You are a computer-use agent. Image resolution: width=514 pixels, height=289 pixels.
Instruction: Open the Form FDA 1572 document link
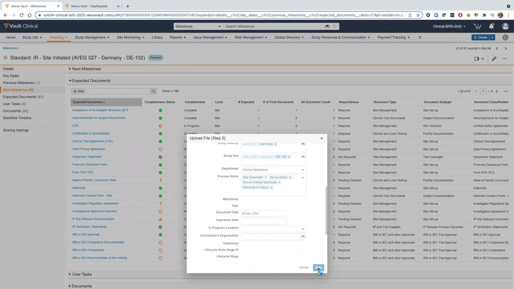coord(83,173)
